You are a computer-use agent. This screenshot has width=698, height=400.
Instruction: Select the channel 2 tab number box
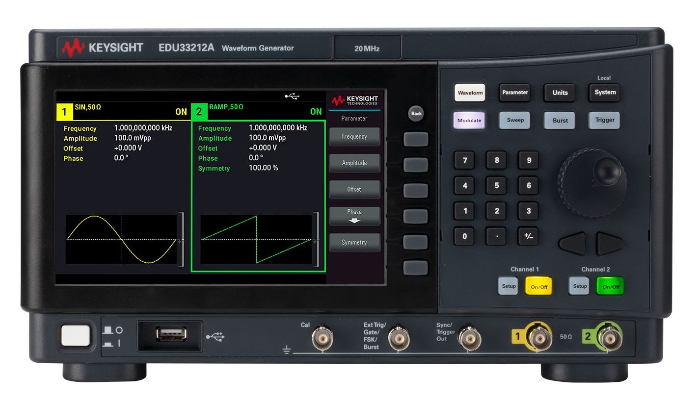199,112
